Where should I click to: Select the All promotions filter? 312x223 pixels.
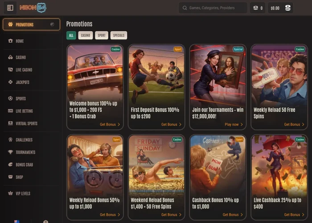(x=71, y=35)
